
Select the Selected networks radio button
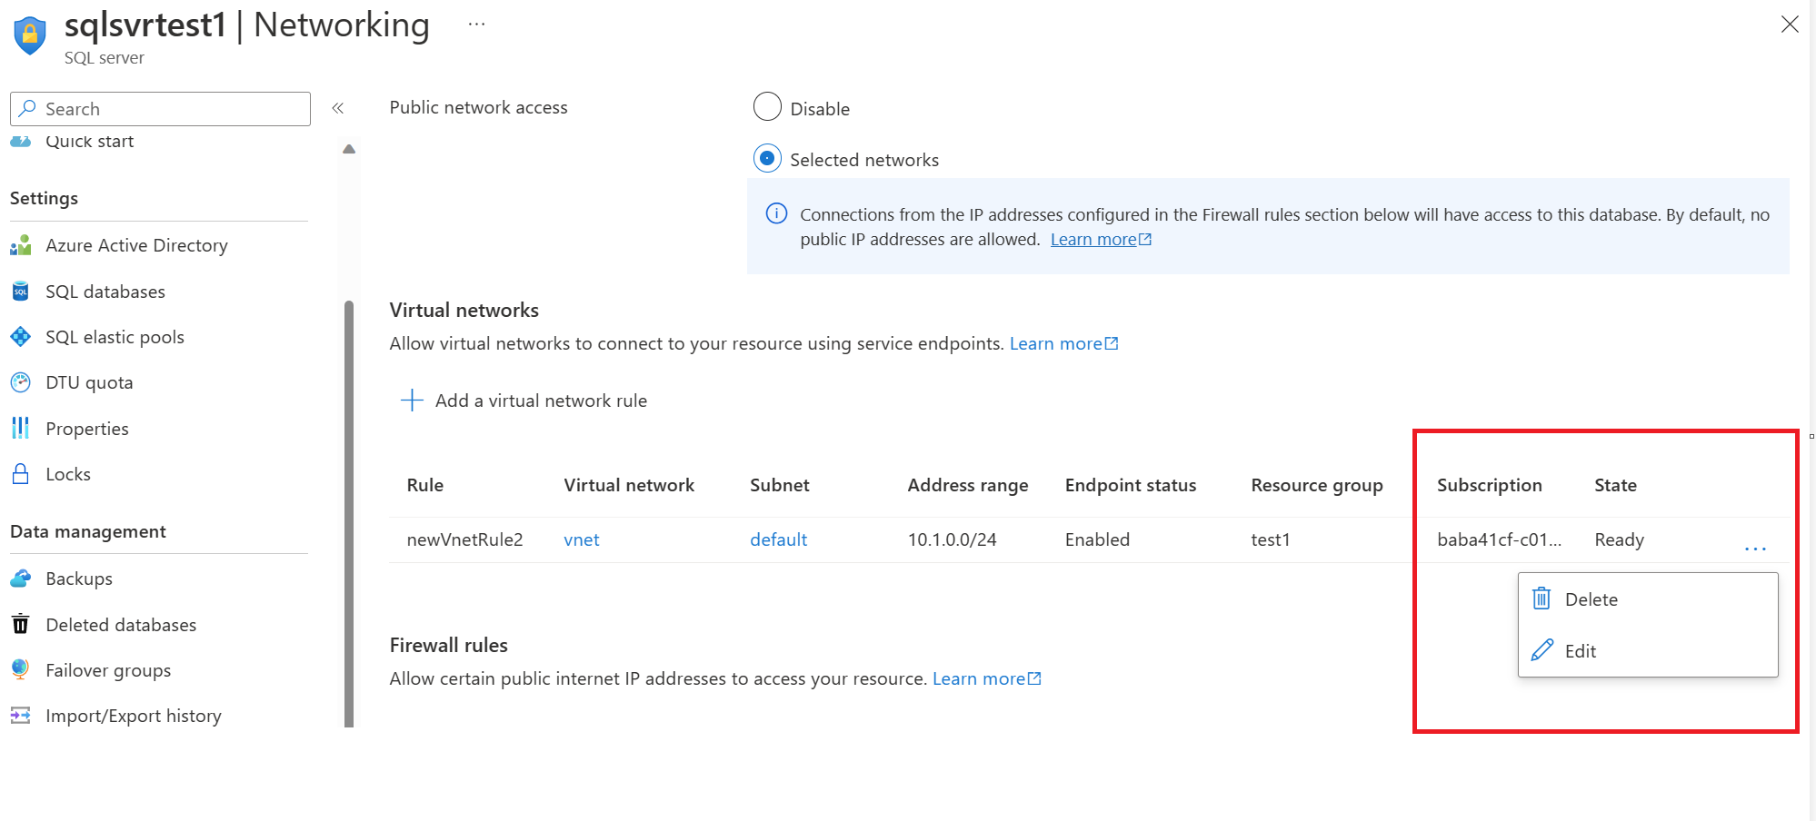click(767, 159)
